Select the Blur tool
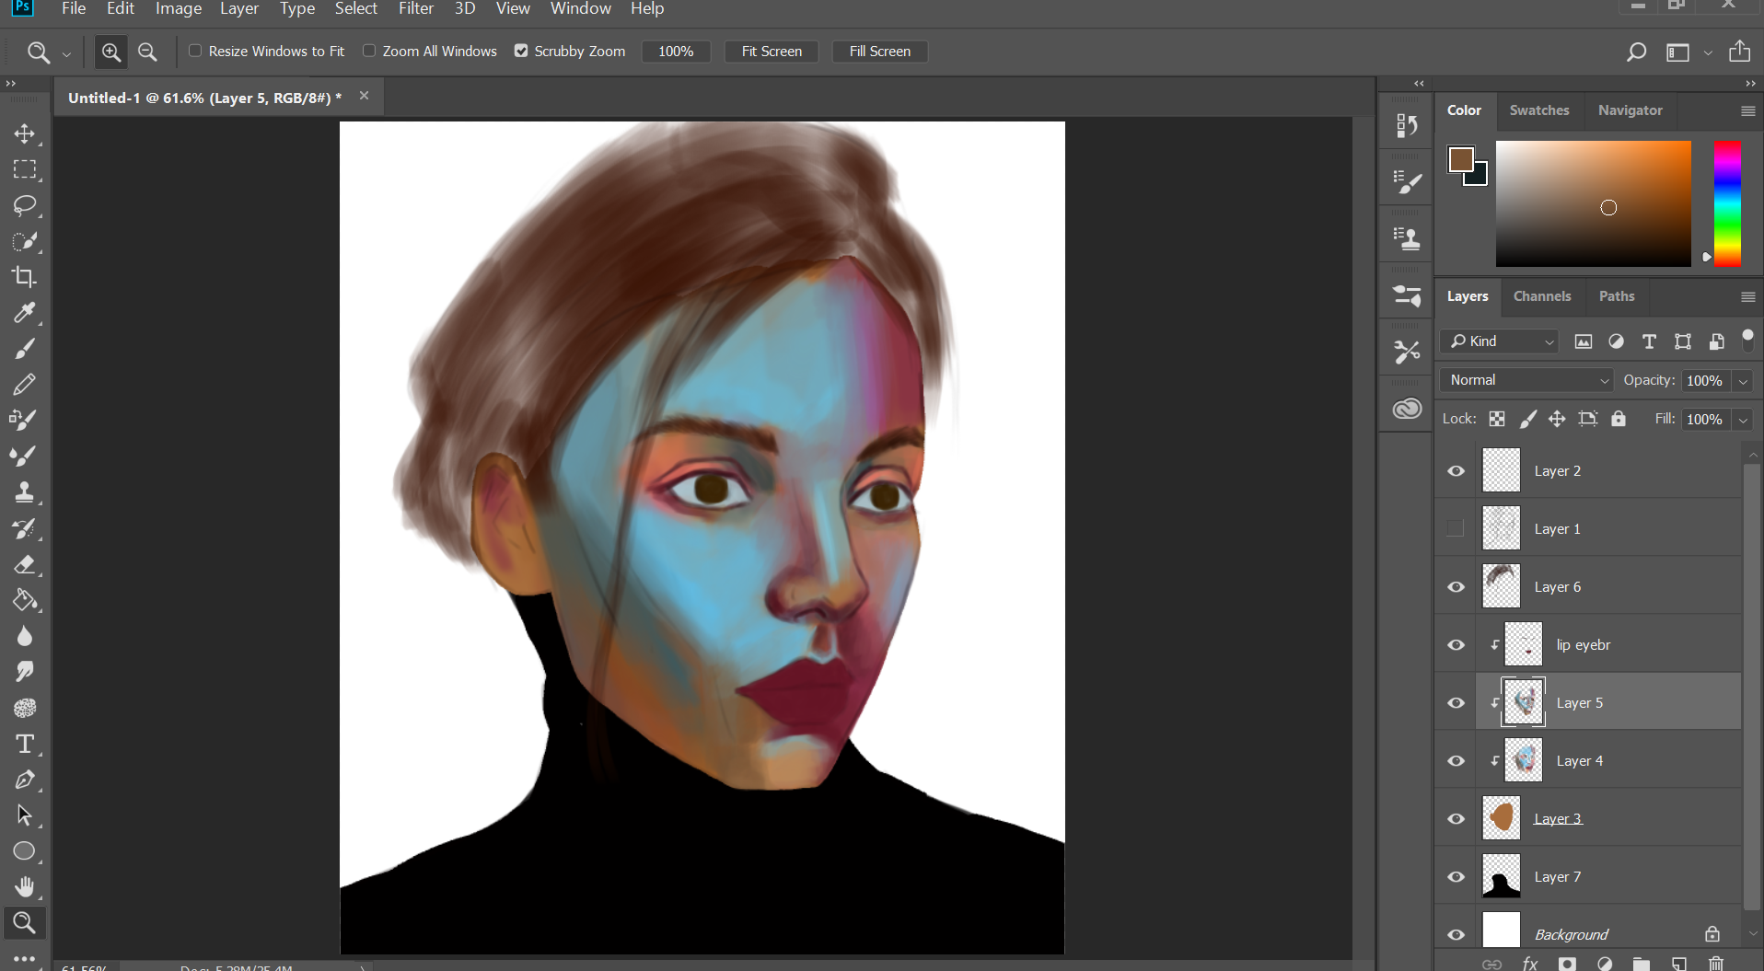Viewport: 1764px width, 971px height. click(25, 636)
